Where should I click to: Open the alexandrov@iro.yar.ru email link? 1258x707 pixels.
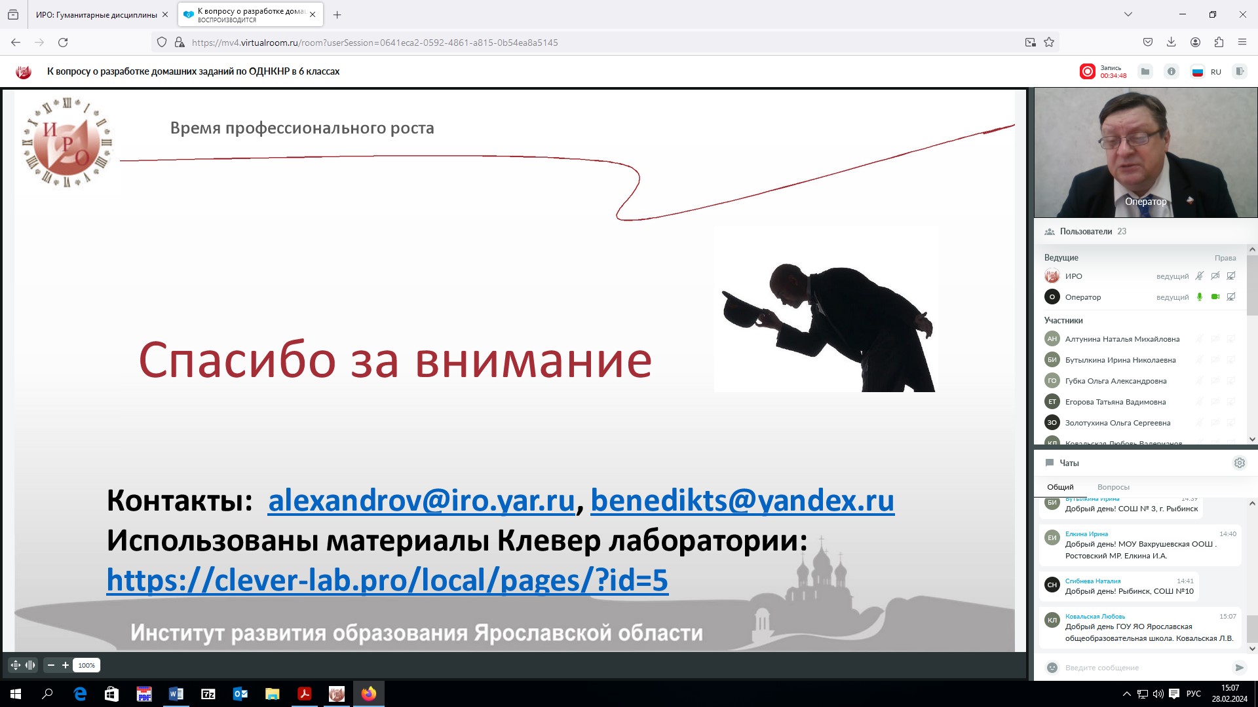click(421, 501)
